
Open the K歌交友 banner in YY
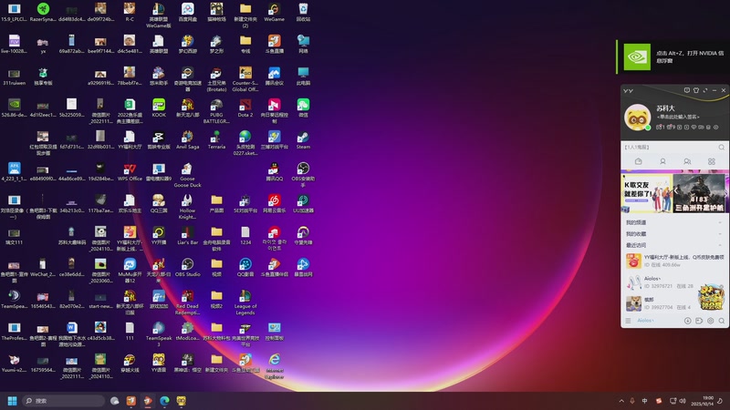tap(647, 193)
